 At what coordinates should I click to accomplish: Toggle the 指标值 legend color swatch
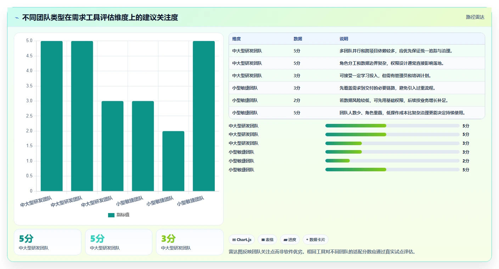click(111, 215)
